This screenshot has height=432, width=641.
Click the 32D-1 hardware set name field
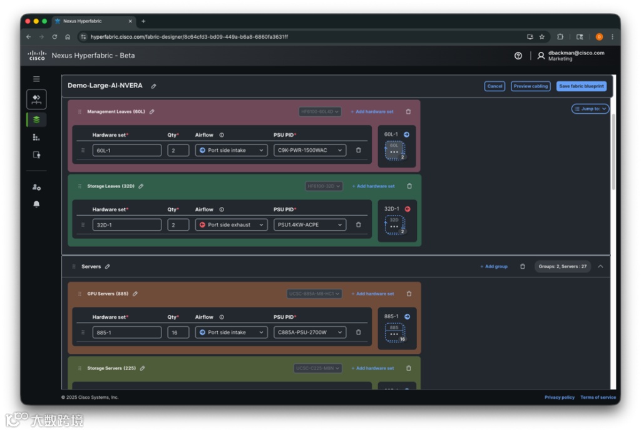click(x=126, y=224)
